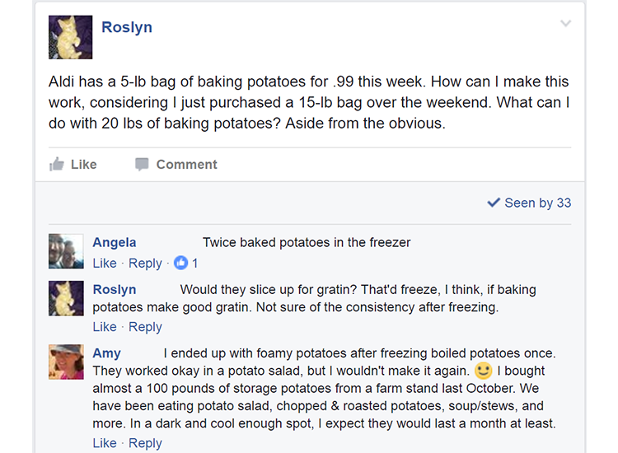Like Amy's foamy potatoes comment
Screen dimensions: 618x453
click(105, 443)
